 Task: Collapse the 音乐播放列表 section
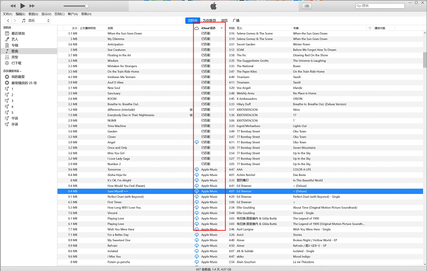[12, 71]
